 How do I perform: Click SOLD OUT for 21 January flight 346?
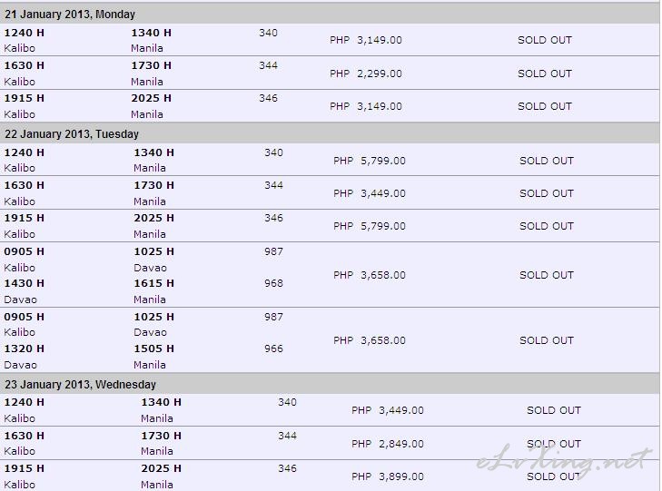[x=545, y=106]
